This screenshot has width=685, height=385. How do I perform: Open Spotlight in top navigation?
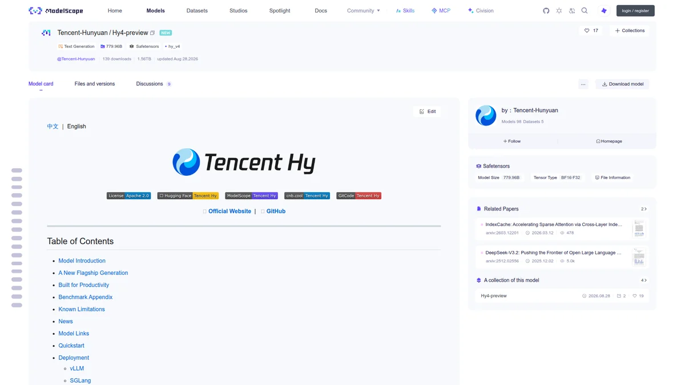tap(280, 11)
